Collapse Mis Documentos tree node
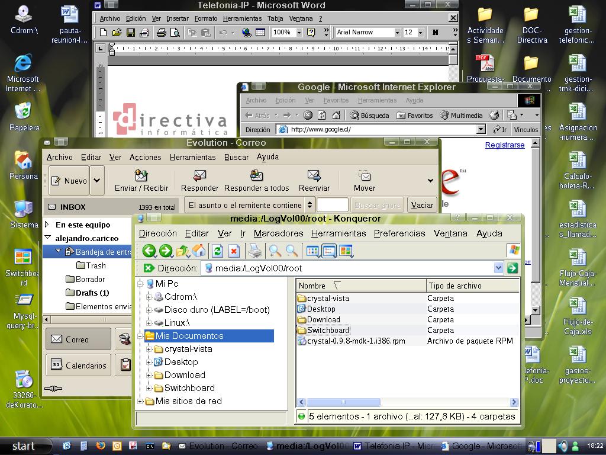 (140, 336)
